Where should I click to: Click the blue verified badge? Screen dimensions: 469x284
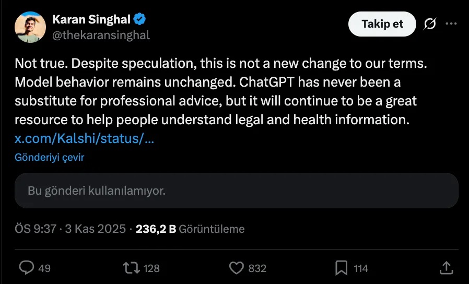click(x=140, y=20)
